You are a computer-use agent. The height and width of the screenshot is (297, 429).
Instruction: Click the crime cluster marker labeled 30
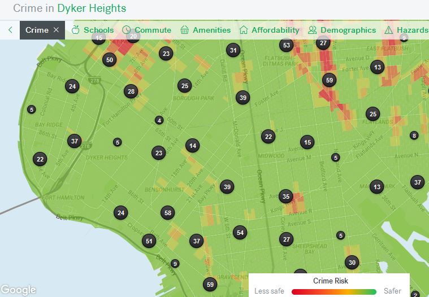[x=352, y=263]
